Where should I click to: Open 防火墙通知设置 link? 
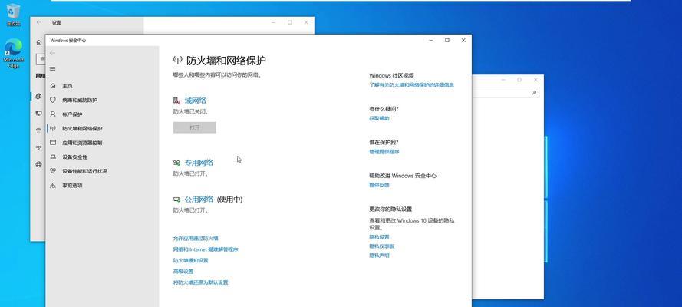click(x=190, y=260)
